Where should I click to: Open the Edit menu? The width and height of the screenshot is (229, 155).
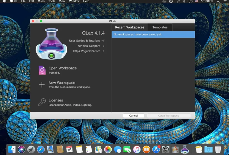point(31,1)
